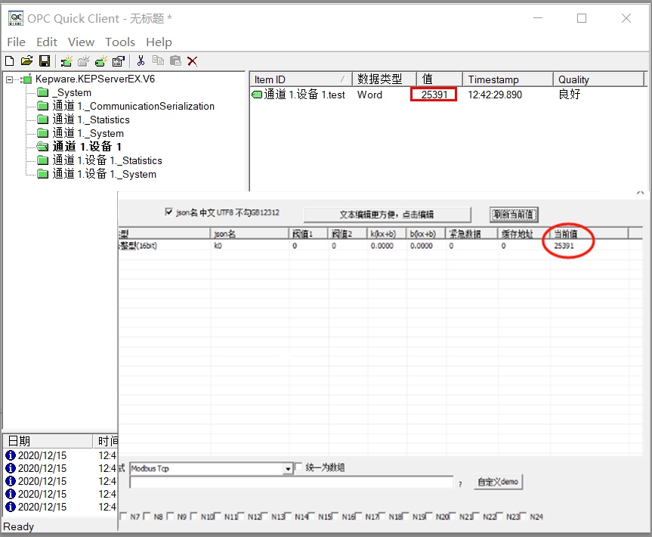This screenshot has height=537, width=652.
Task: Click the Cut scissors icon
Action: pos(141,61)
